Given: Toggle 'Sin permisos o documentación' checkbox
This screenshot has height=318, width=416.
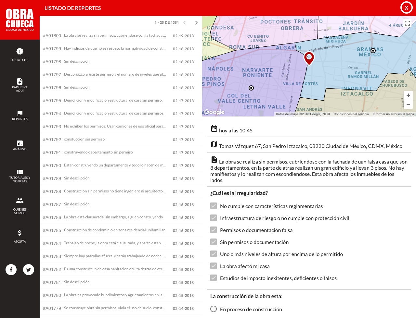Looking at the screenshot, I should point(214,242).
